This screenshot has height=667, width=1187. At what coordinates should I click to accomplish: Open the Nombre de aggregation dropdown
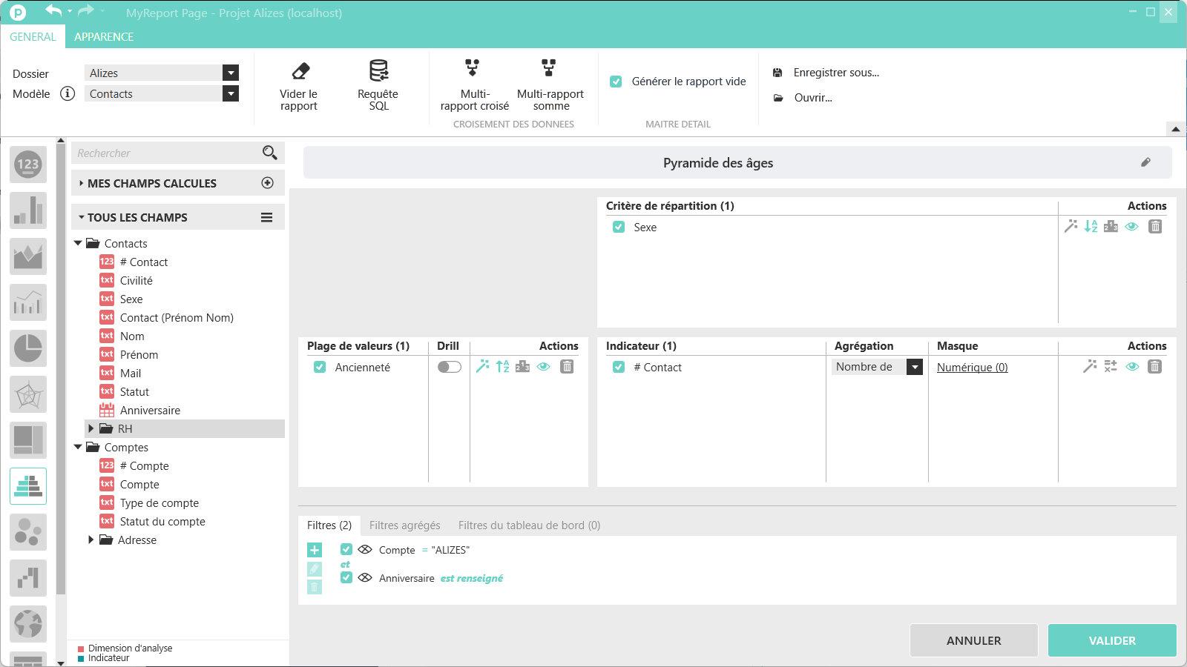(915, 367)
